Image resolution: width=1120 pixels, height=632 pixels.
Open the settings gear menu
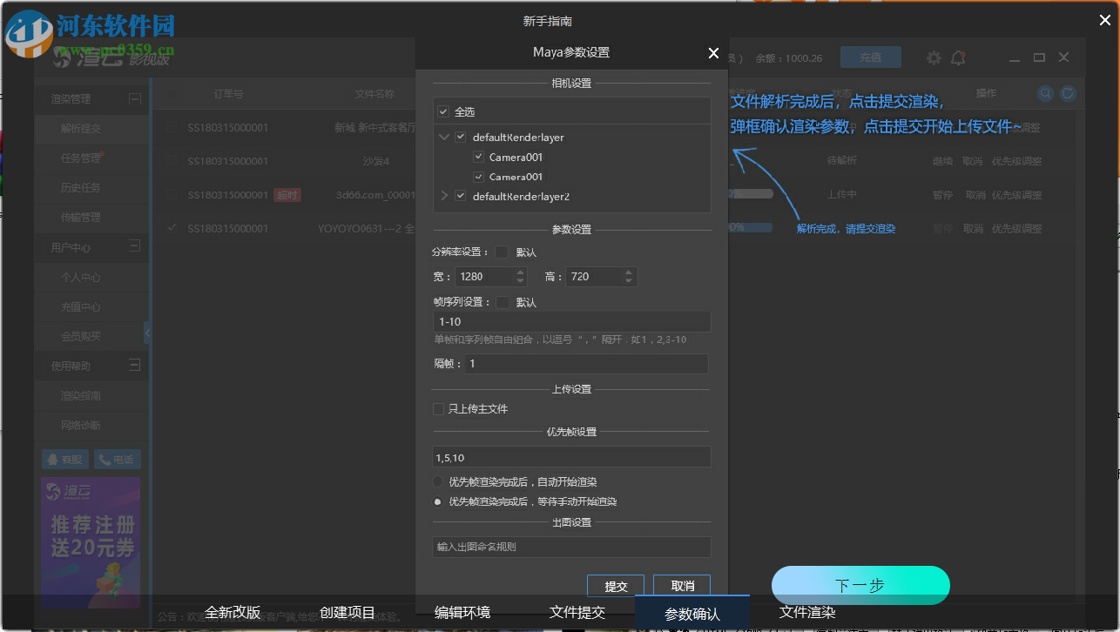tap(933, 57)
